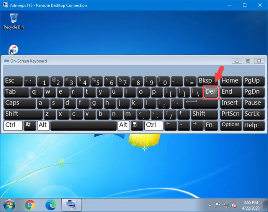268x212 pixels.
Task: Minimize the Remote Desktop Connection window
Action: [230, 5]
